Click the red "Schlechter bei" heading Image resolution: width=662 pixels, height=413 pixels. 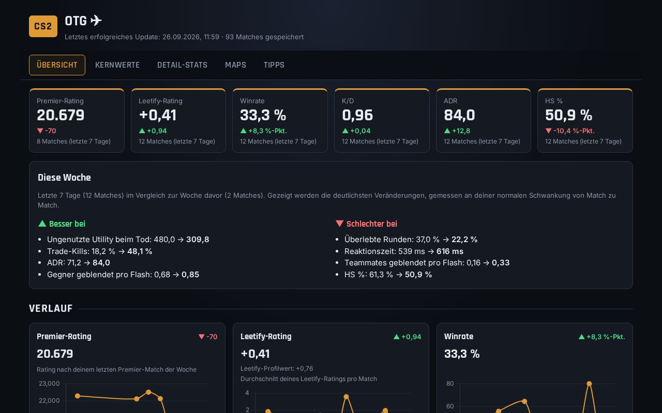coord(366,224)
